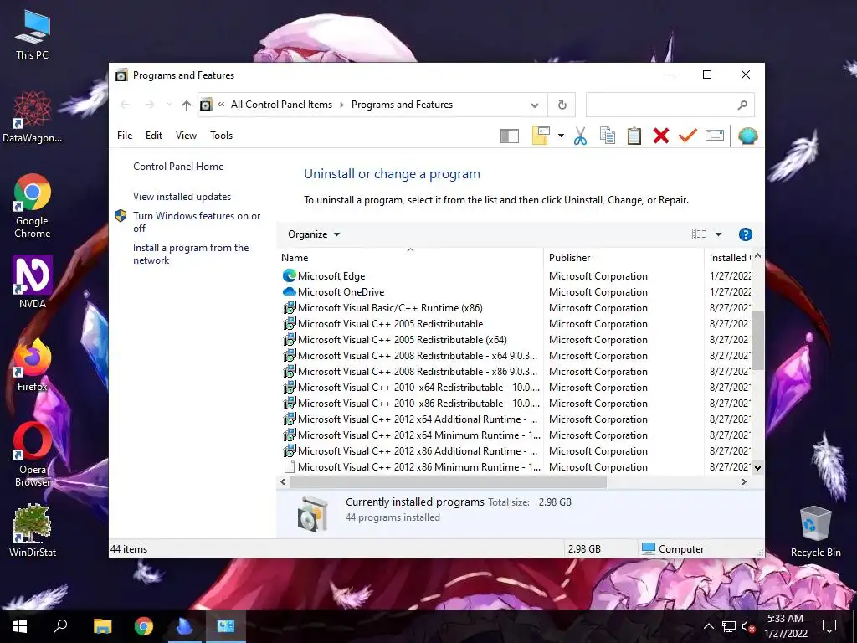Click the Move To folder toolbar icon
Screen dimensions: 857x643
point(541,136)
